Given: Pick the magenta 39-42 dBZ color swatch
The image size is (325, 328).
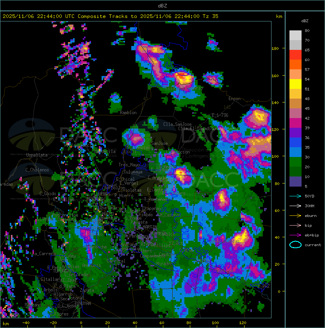Looking at the screenshot, I should [x=295, y=123].
